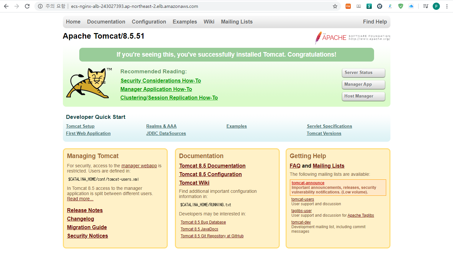453x255 pixels.
Task: Open Tomcat 8.5 JavaDocs link
Action: pyautogui.click(x=199, y=229)
